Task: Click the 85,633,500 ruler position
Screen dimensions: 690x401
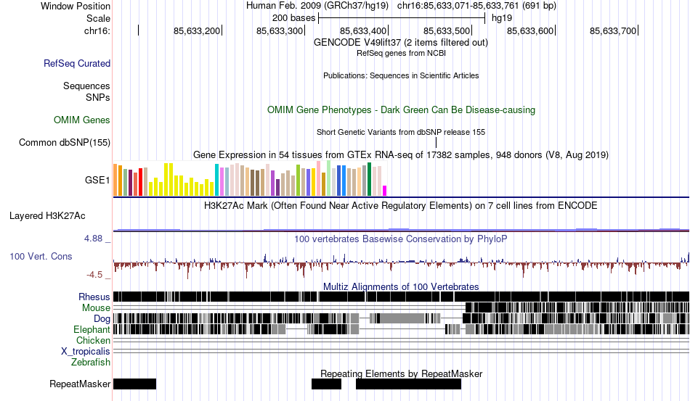Action: [447, 30]
